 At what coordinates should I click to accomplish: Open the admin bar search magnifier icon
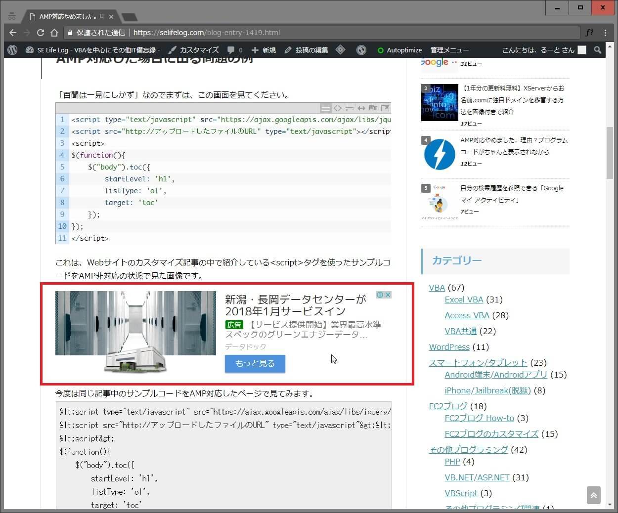point(597,50)
